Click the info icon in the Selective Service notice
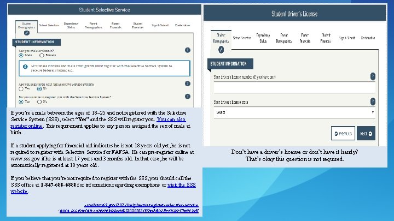 pos(25,67)
